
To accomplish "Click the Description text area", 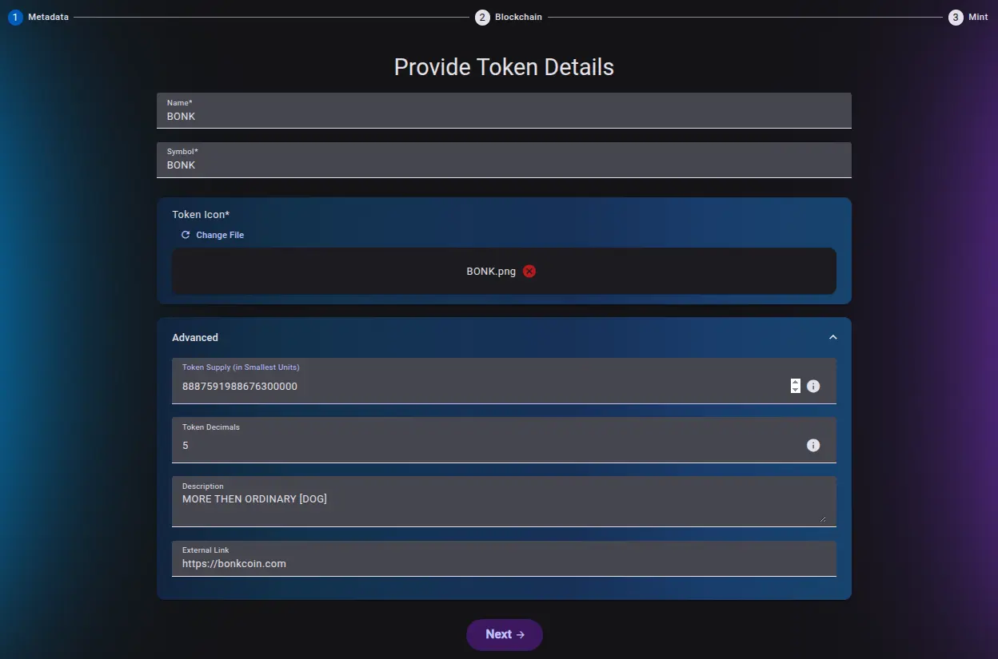I will click(x=504, y=502).
